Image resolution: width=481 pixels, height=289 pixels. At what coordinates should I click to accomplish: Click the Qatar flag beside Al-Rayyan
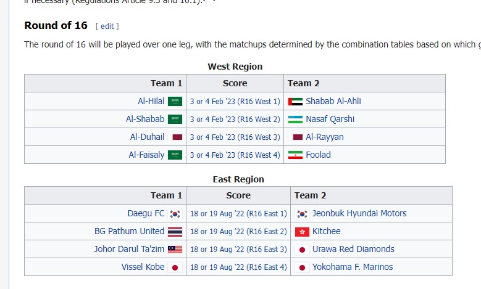(x=295, y=137)
